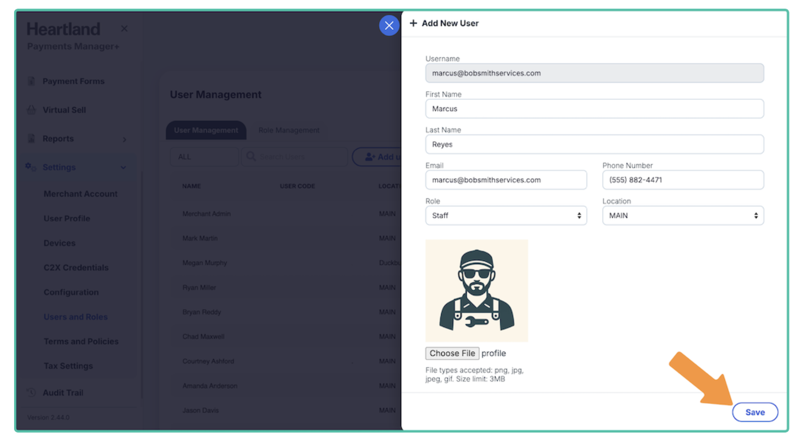Viewport: 798px width, 443px height.
Task: Open the Location dropdown showing MAIN
Action: pyautogui.click(x=683, y=216)
